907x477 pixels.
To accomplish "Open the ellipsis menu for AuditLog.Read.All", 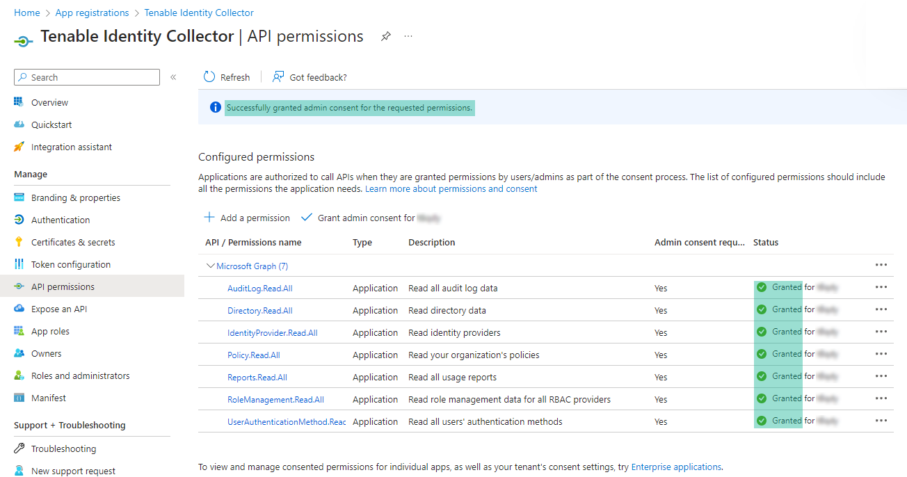I will pos(881,287).
